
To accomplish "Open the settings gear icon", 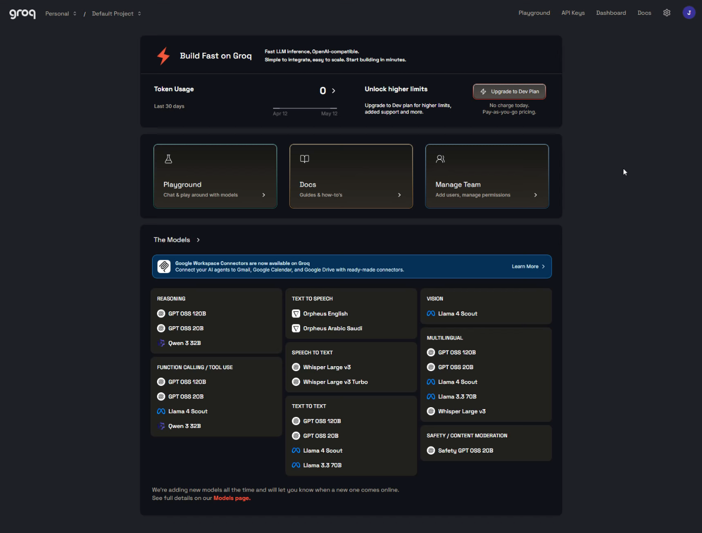I will pos(667,13).
